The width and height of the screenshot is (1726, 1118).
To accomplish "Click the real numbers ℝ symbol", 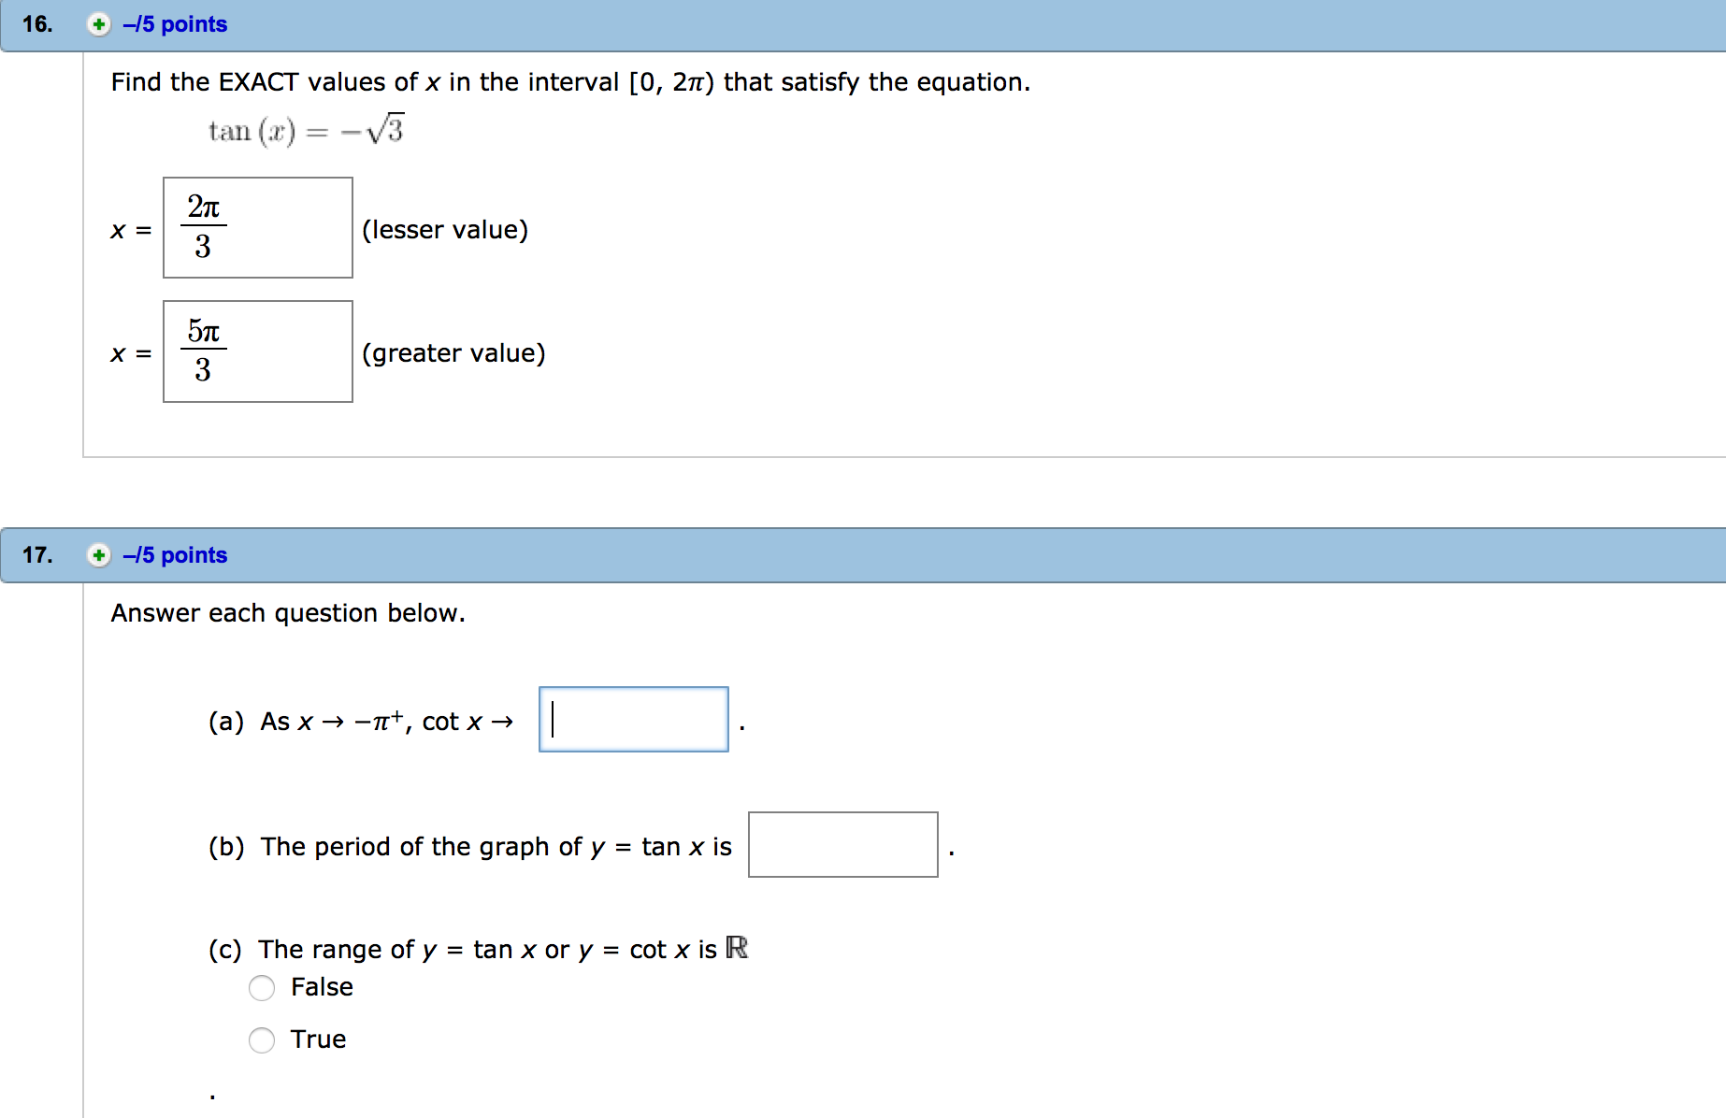I will coord(737,948).
